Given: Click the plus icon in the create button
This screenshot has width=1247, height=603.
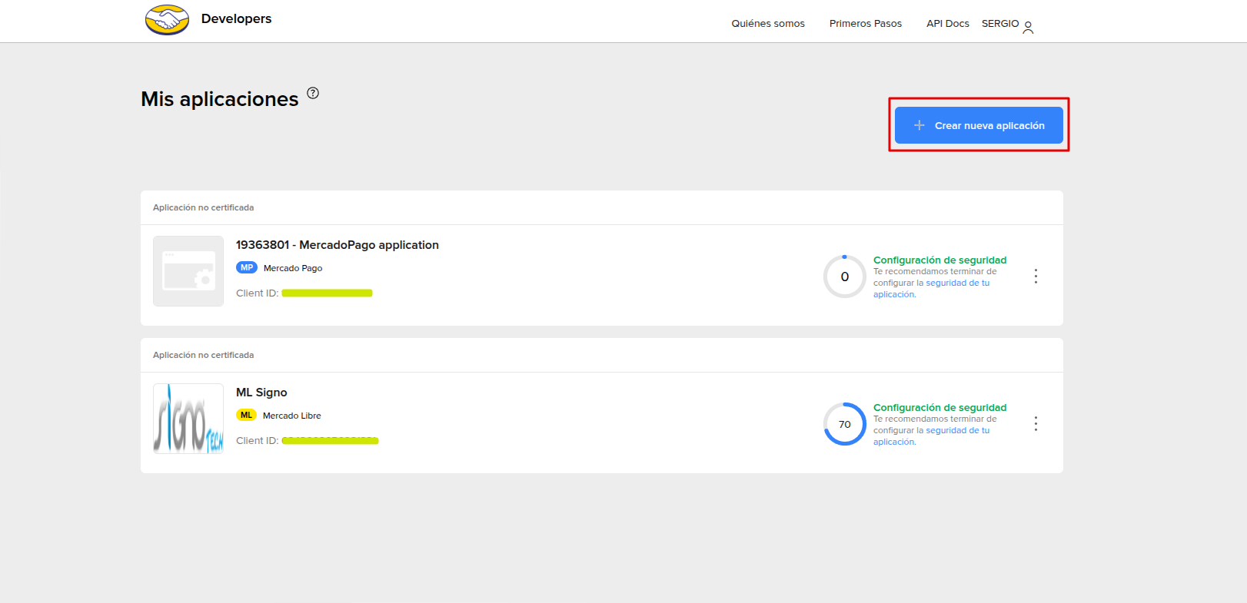Looking at the screenshot, I should click(x=919, y=125).
